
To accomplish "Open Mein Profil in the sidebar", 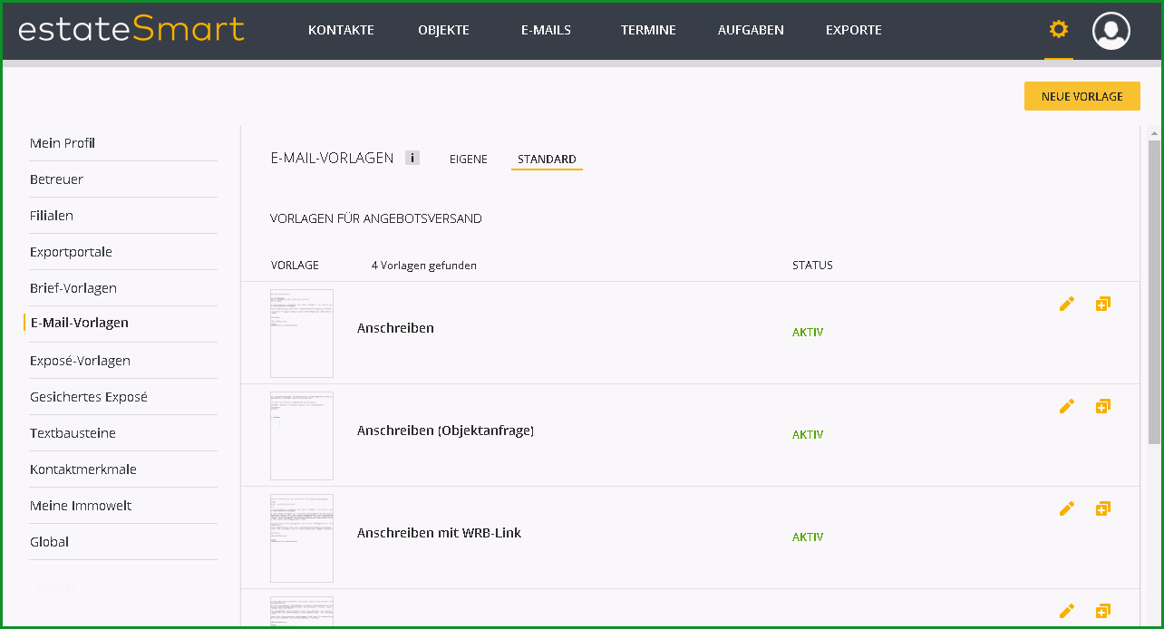I will (63, 143).
